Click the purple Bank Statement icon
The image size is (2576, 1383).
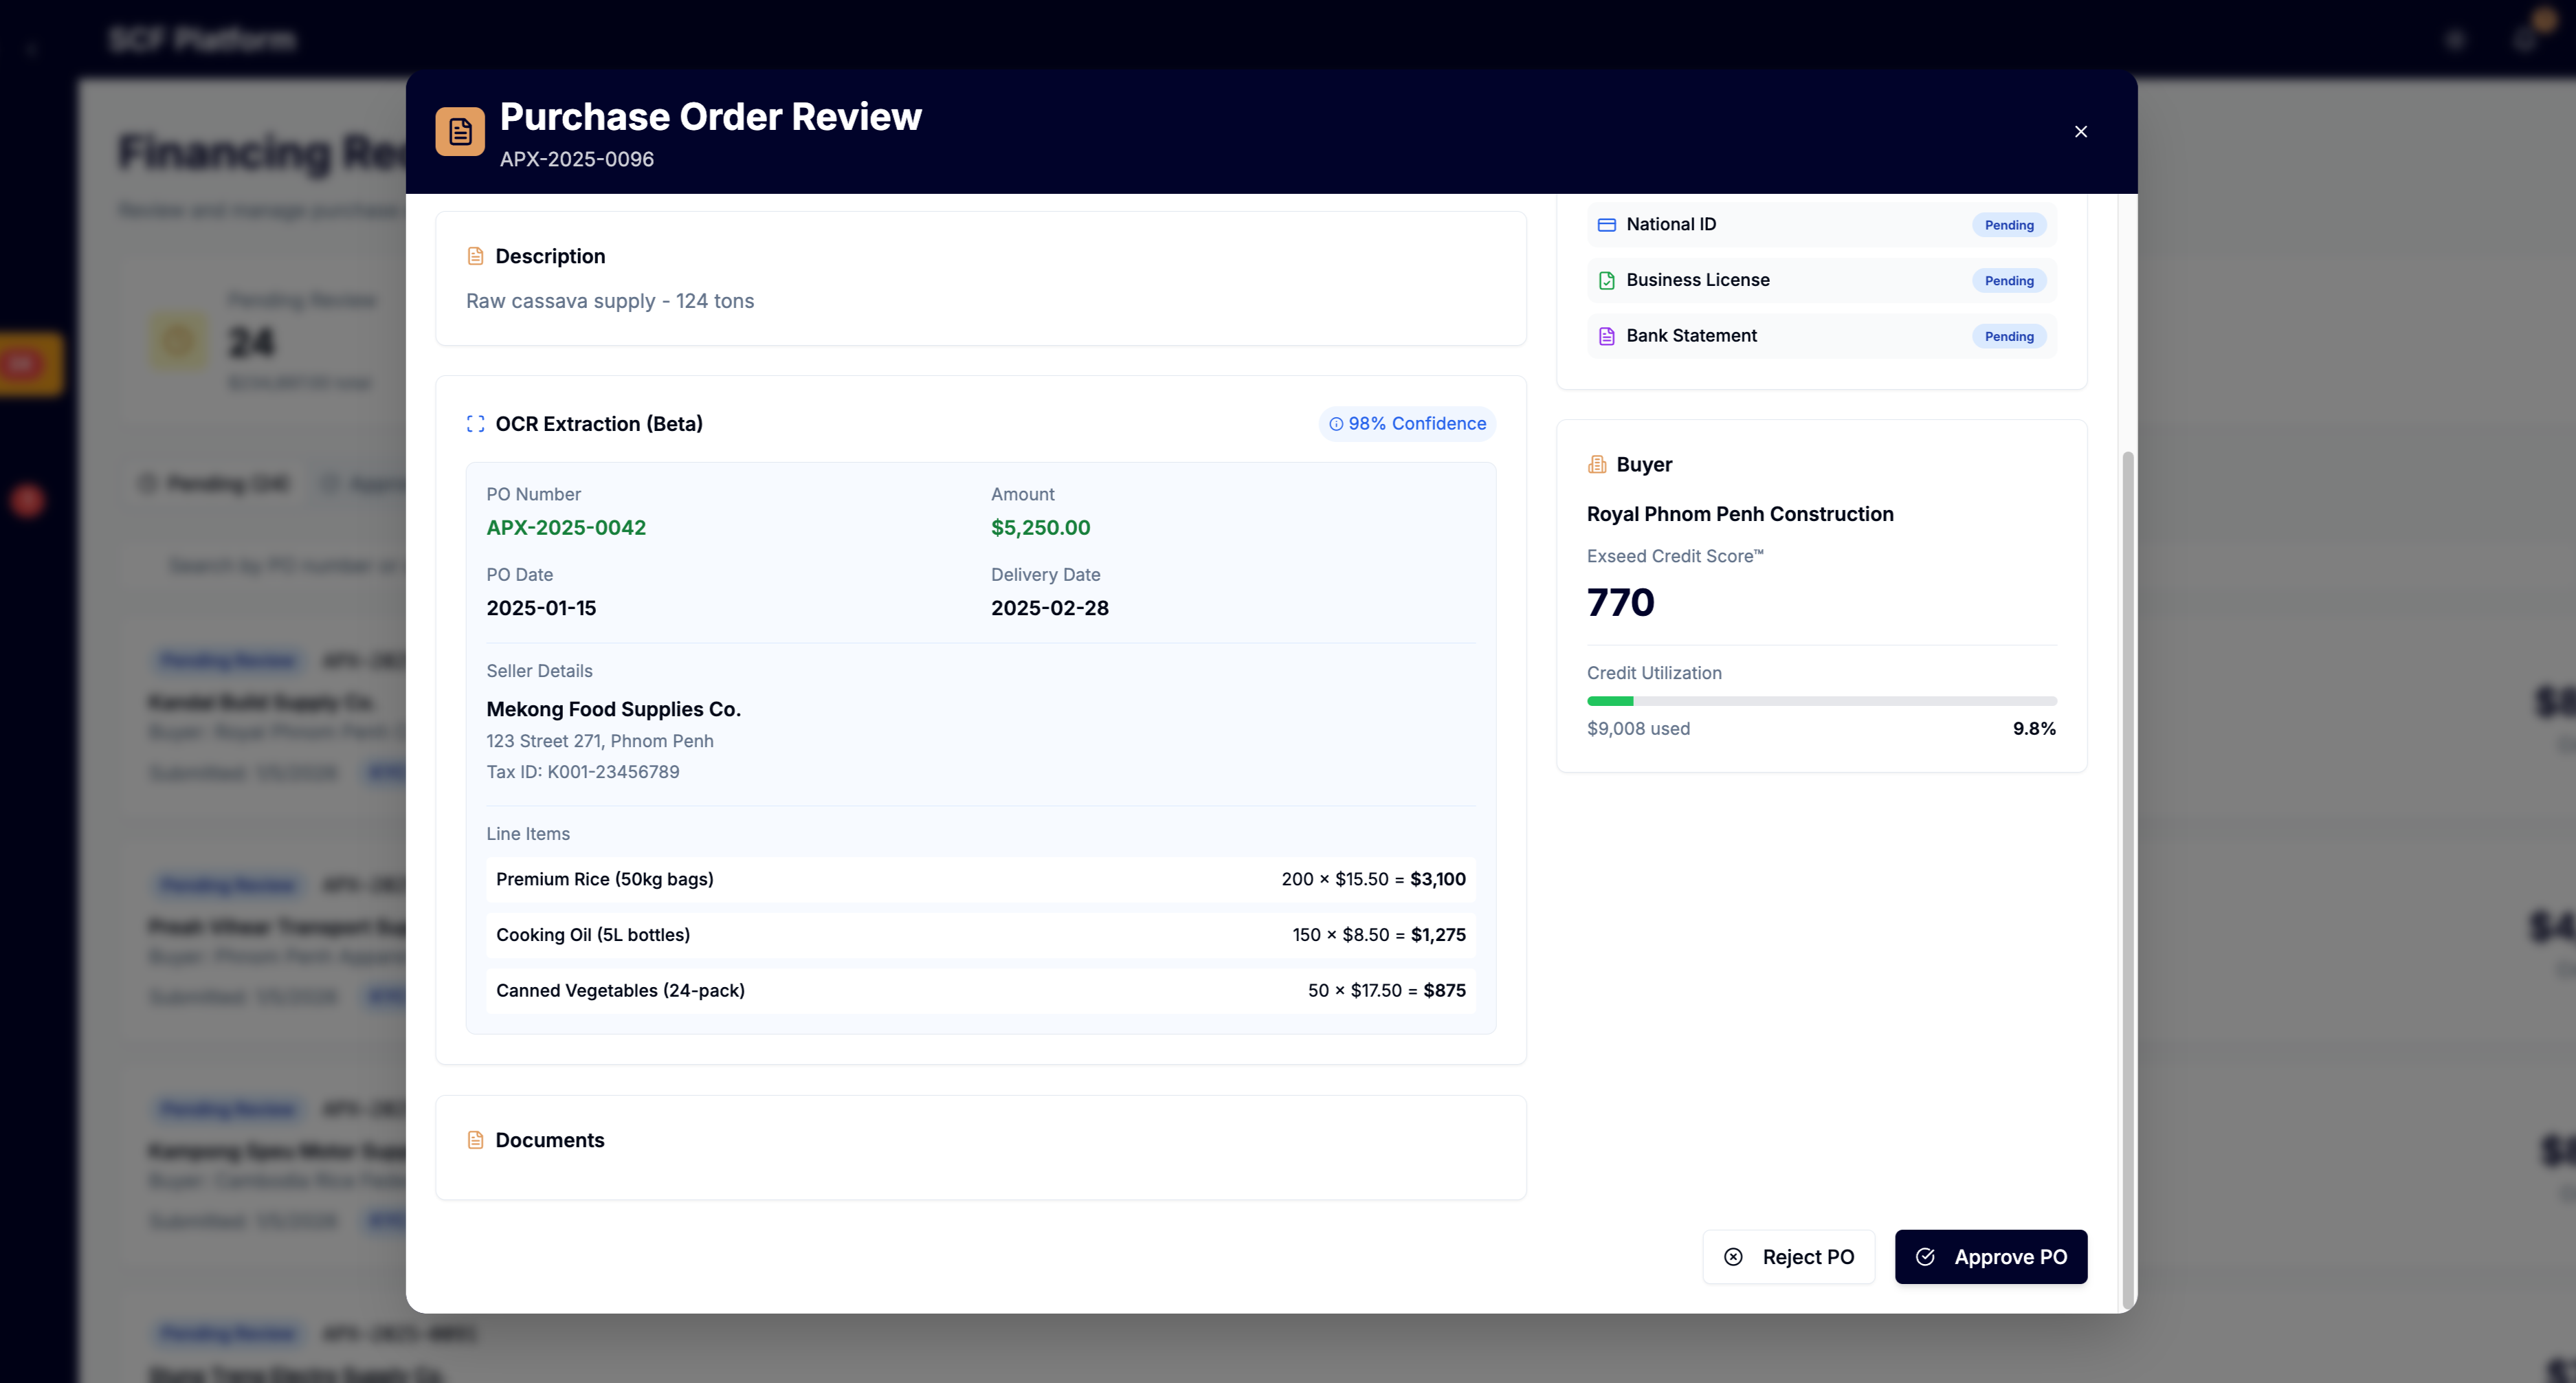[1607, 336]
